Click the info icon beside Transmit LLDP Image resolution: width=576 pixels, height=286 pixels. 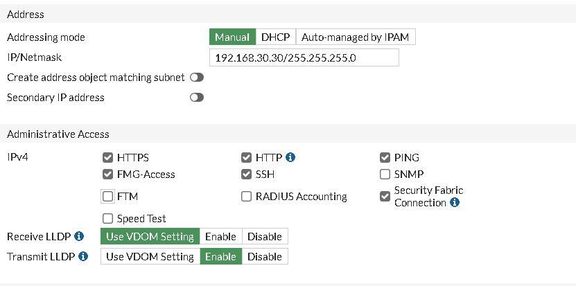pos(83,257)
